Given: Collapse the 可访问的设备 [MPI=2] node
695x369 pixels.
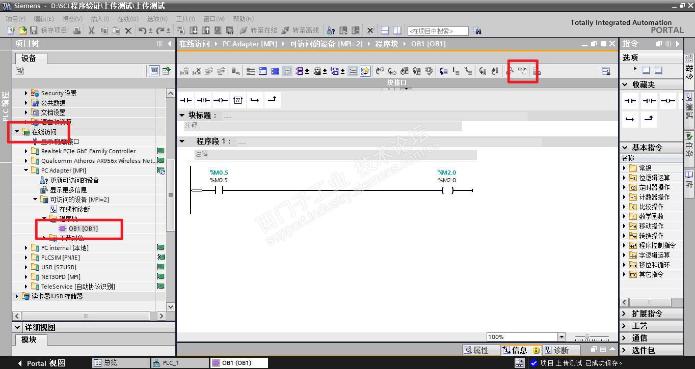Looking at the screenshot, I should (35, 200).
